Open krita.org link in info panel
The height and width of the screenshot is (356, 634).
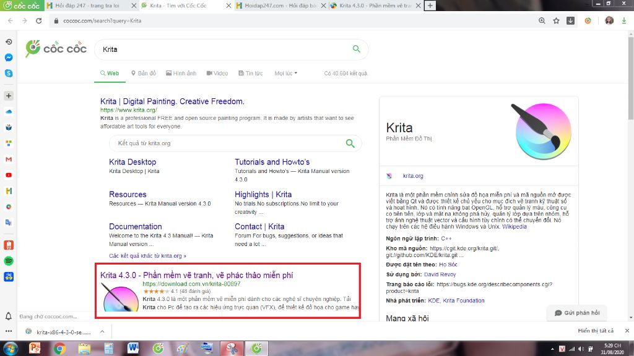pyautogui.click(x=413, y=176)
